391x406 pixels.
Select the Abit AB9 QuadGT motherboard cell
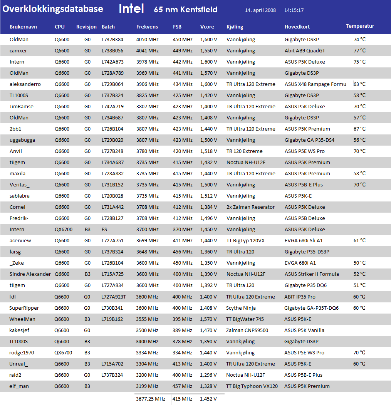coord(305,51)
